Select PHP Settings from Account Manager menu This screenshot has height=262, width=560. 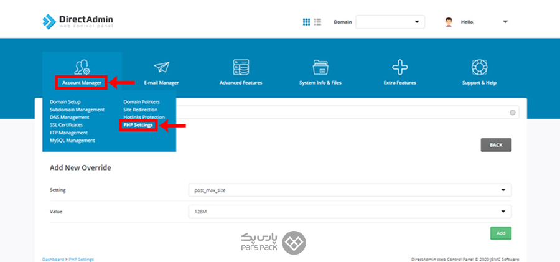[138, 125]
